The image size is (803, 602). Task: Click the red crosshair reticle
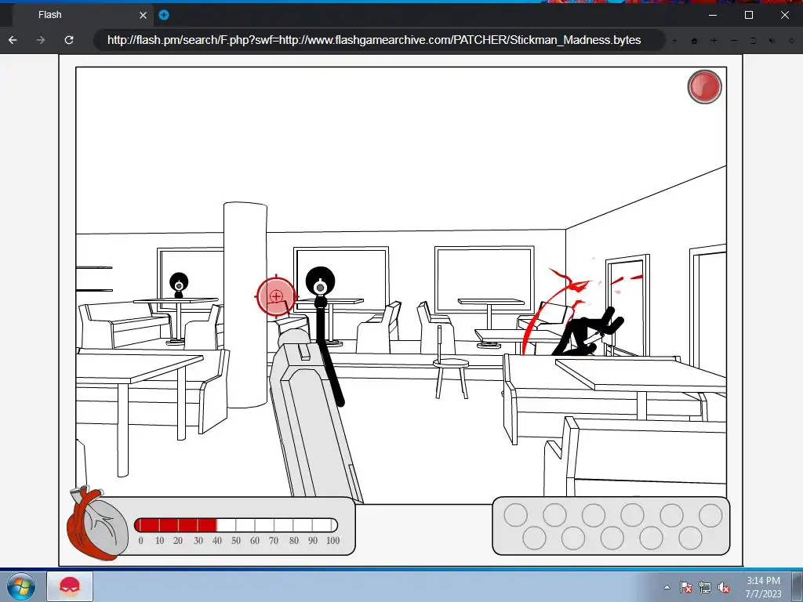pos(276,296)
